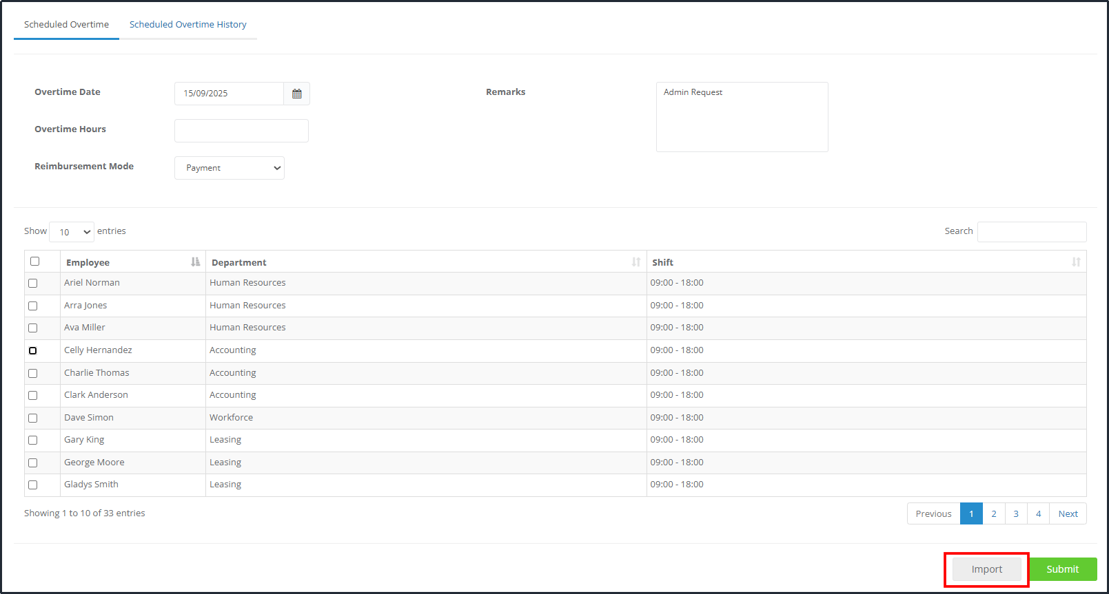Check the box for Arra Jones
Viewport: 1109px width, 594px height.
pos(32,306)
